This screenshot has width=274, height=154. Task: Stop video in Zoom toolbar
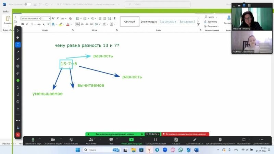tap(53, 141)
